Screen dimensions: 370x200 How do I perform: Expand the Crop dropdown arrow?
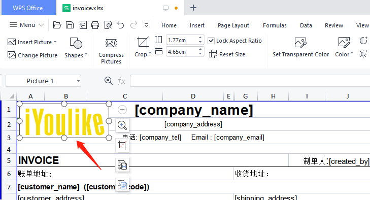coord(150,53)
